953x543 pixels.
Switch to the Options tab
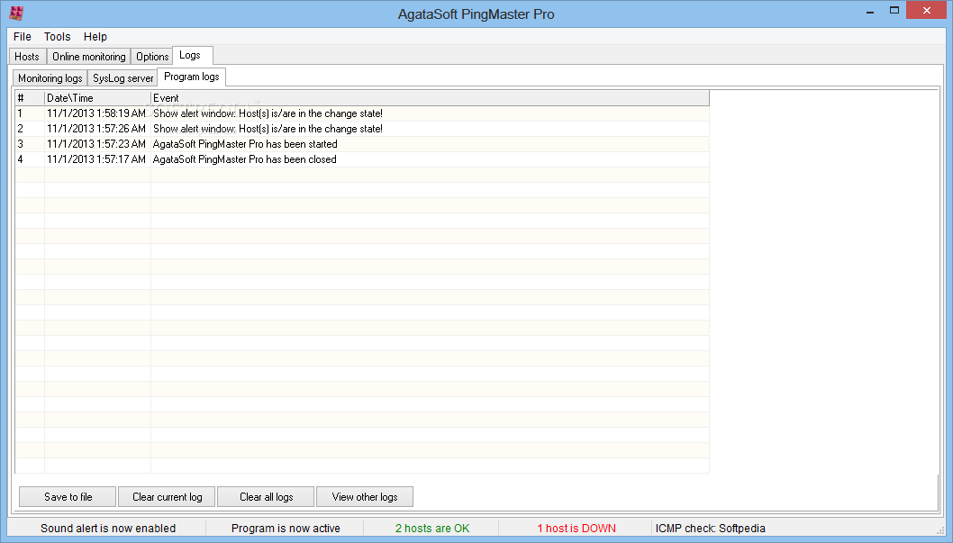152,57
